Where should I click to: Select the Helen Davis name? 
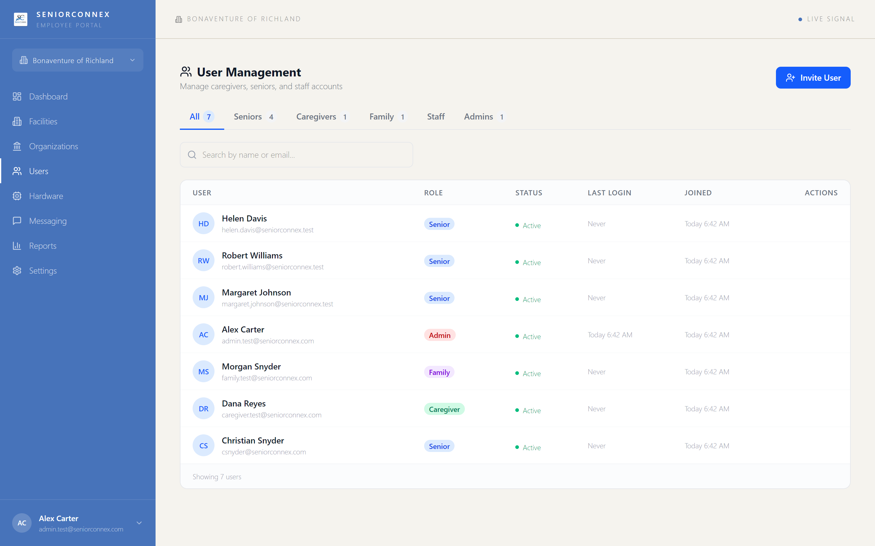pos(244,218)
